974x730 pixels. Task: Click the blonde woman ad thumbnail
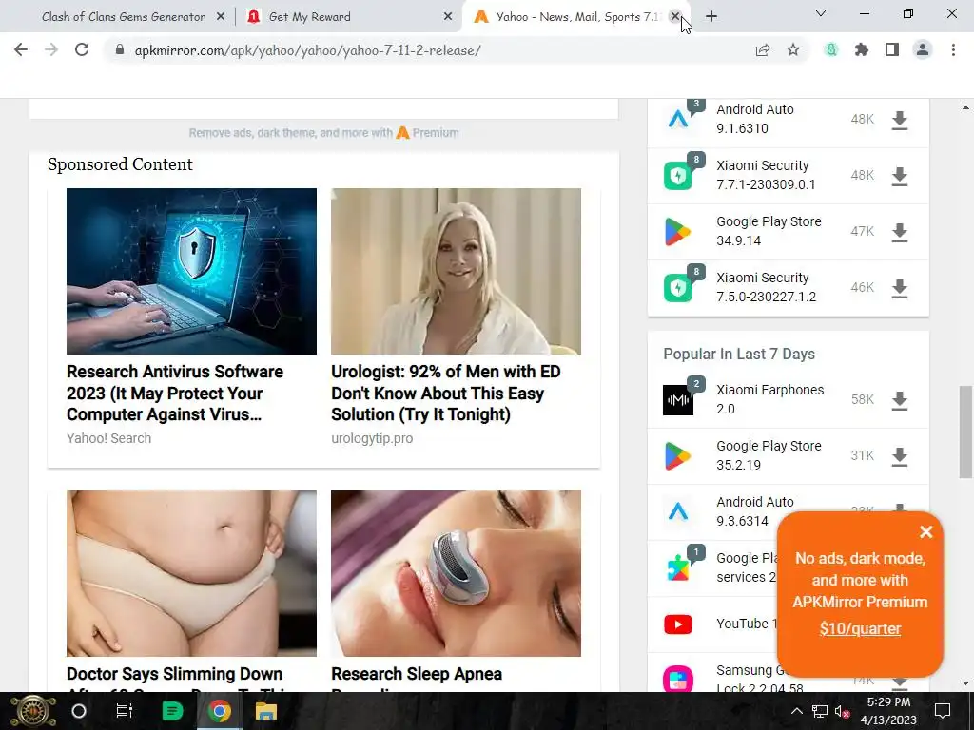(456, 271)
